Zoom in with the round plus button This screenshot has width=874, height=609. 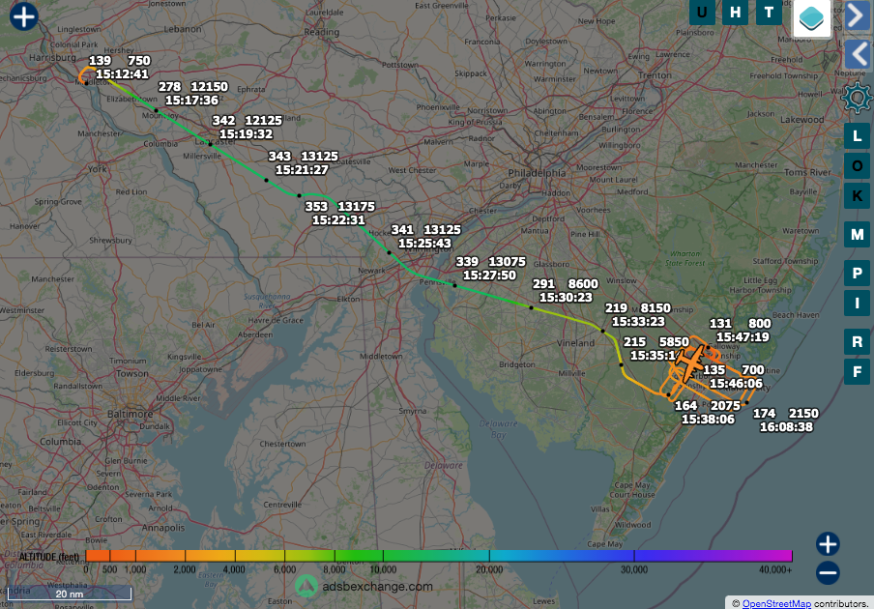828,544
